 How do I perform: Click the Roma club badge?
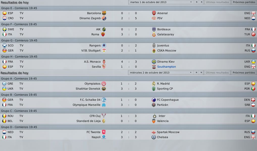click(x=103, y=34)
